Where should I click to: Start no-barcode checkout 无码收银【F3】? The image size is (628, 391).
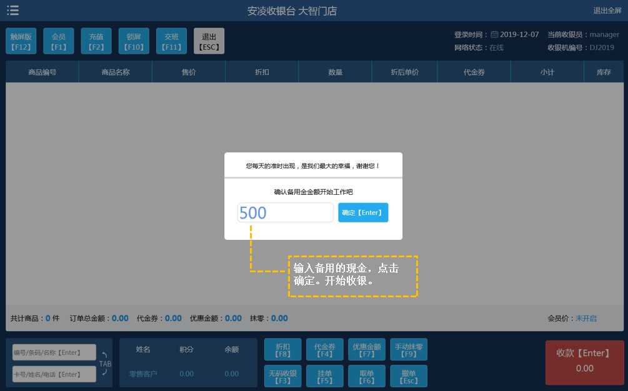point(282,375)
